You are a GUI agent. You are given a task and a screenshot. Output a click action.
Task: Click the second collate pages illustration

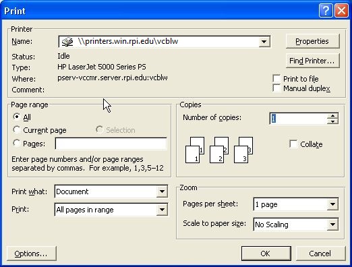point(219,150)
